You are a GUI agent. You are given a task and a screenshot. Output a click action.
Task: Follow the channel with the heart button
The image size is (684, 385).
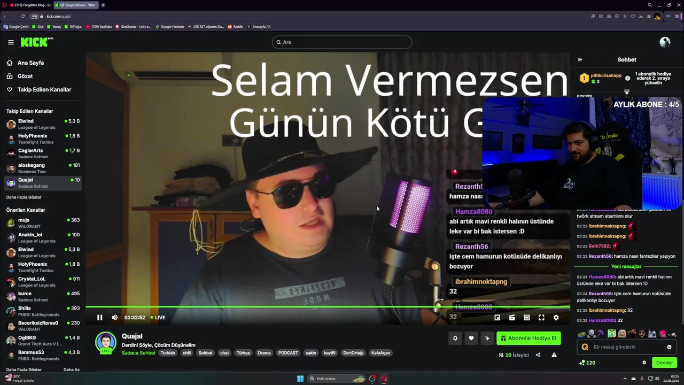pos(471,338)
